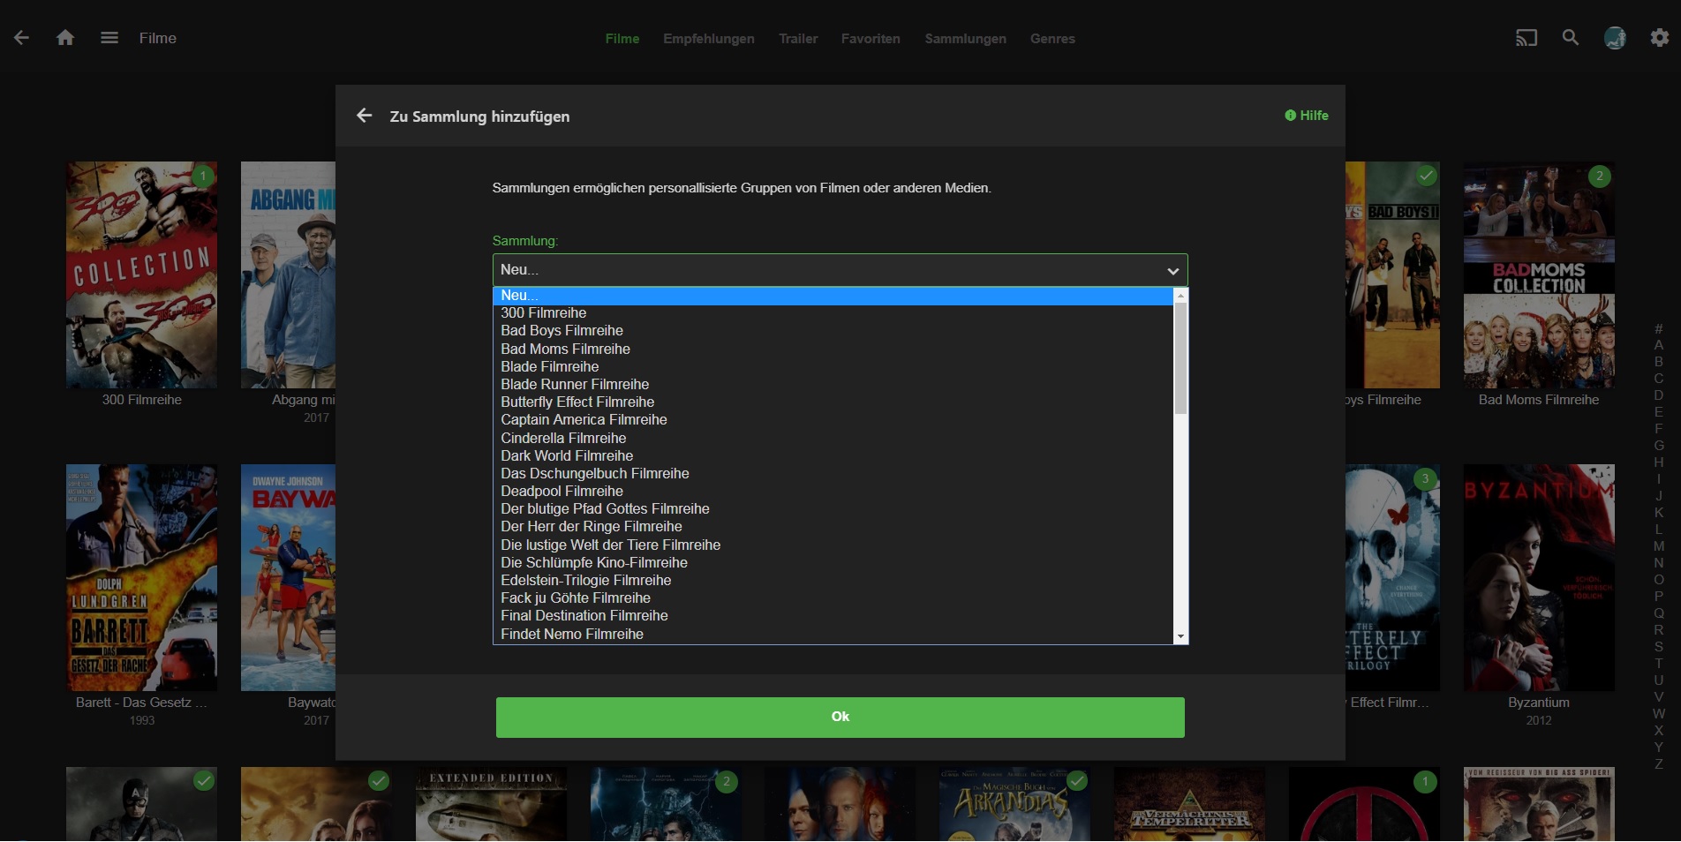Jump to letter M in alphabet index

coord(1658,546)
